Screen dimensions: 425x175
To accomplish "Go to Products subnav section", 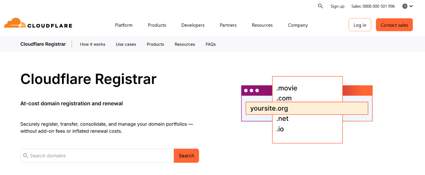I will pyautogui.click(x=155, y=44).
